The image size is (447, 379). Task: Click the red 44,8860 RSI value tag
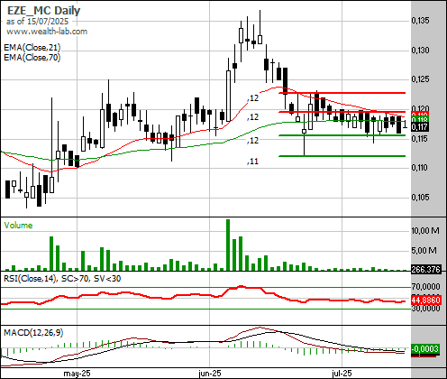426,300
